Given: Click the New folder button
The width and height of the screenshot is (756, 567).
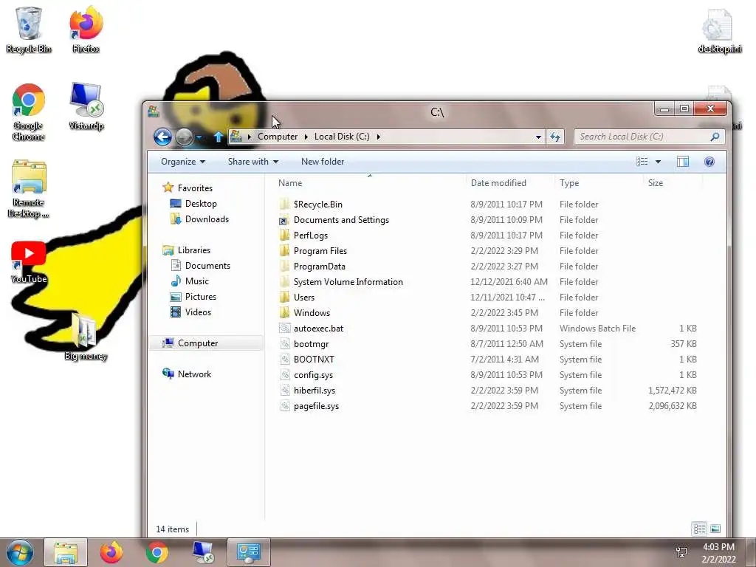Looking at the screenshot, I should pos(323,162).
